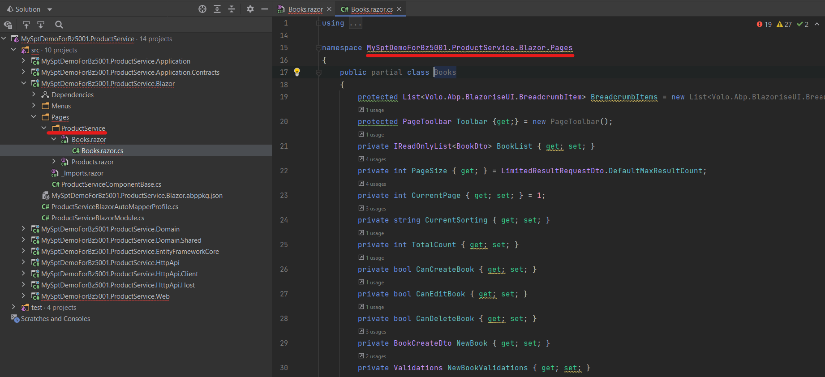
Task: Open the Solution view dropdown arrow
Action: coord(50,9)
